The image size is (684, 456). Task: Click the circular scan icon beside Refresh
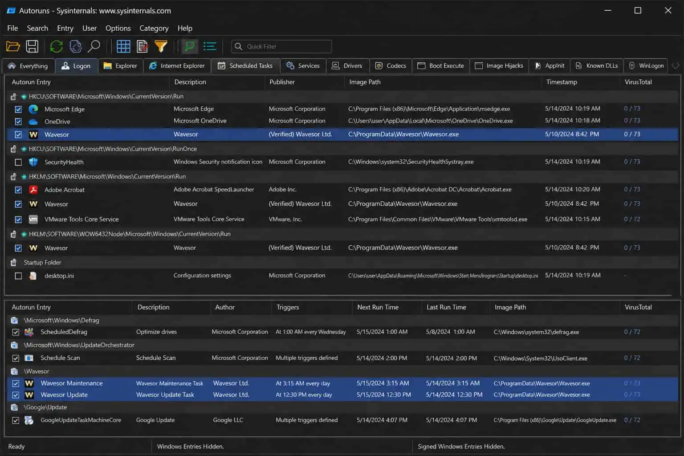point(76,46)
